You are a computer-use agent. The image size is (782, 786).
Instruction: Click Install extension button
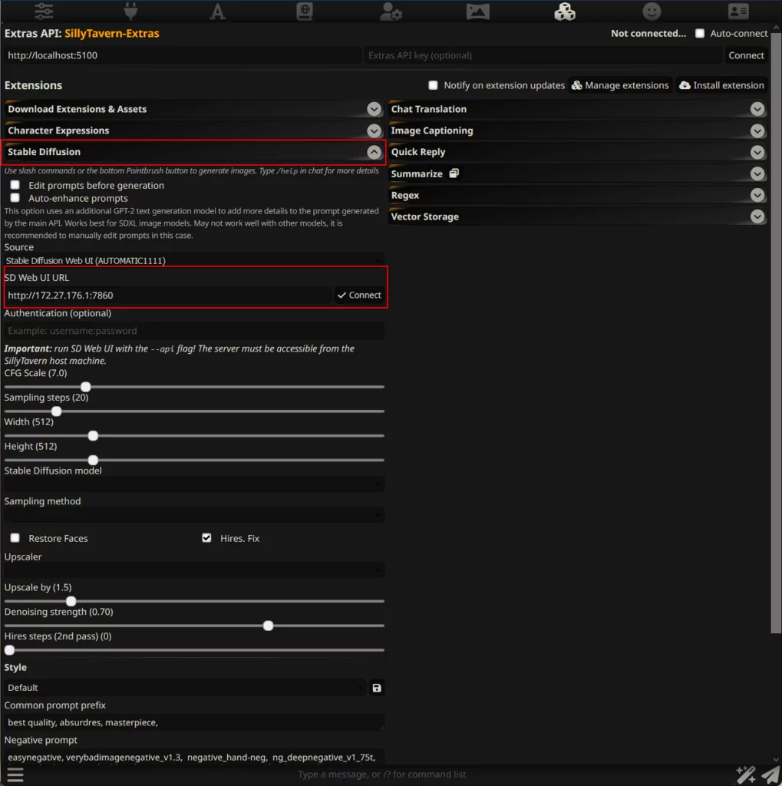click(x=721, y=85)
